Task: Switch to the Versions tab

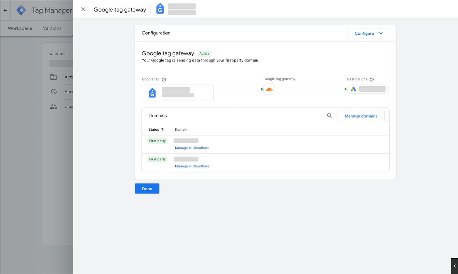Action: click(x=52, y=28)
